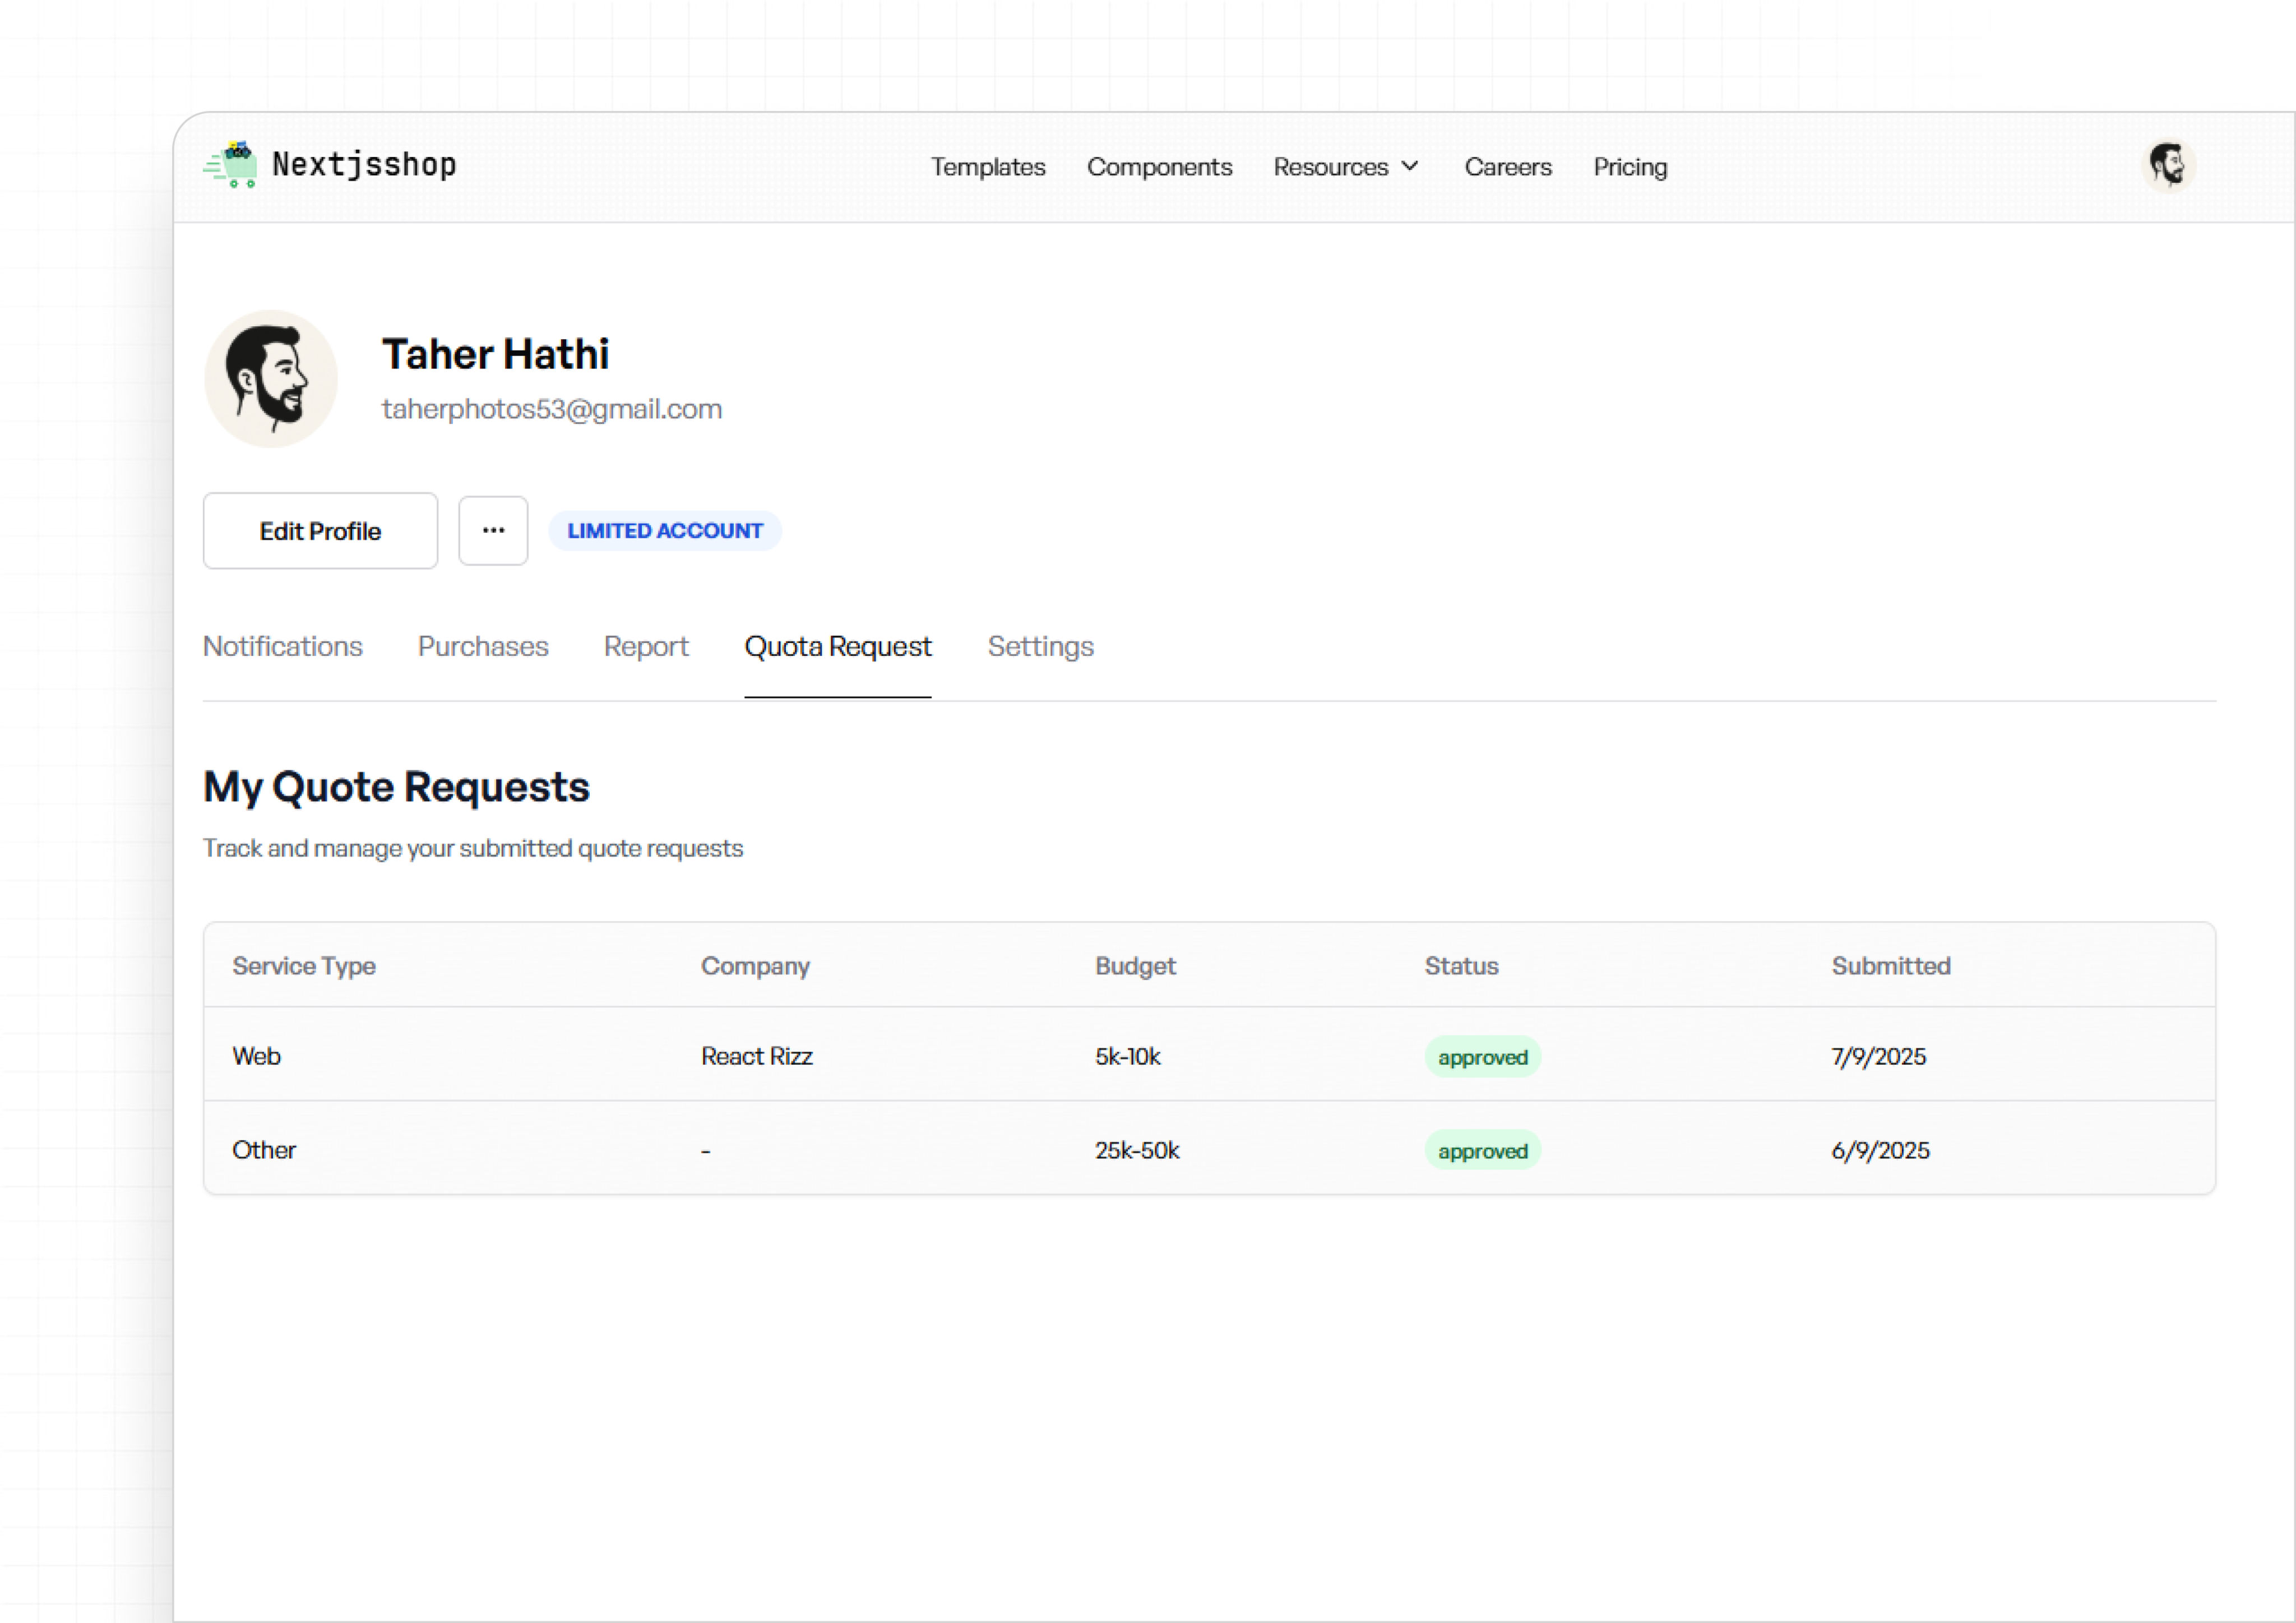Select the Quota Request tab
The width and height of the screenshot is (2296, 1623).
coord(838,647)
